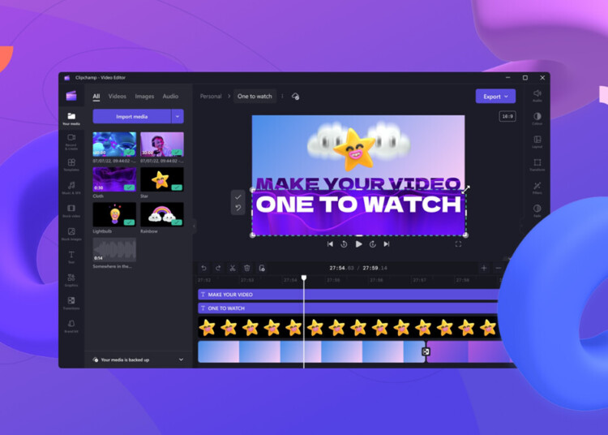Select the Rainbow media thumbnail
The width and height of the screenshot is (608, 435).
click(x=162, y=214)
